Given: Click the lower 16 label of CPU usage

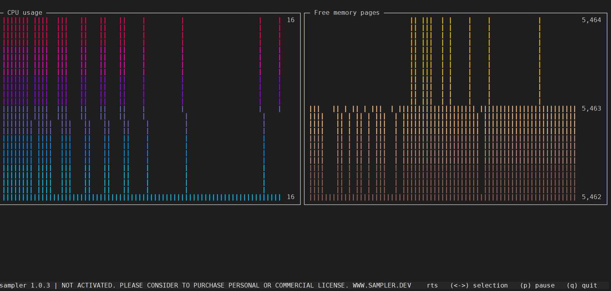Looking at the screenshot, I should [x=291, y=197].
